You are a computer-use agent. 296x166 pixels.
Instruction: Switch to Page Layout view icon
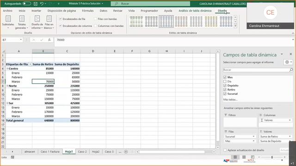click(244, 157)
